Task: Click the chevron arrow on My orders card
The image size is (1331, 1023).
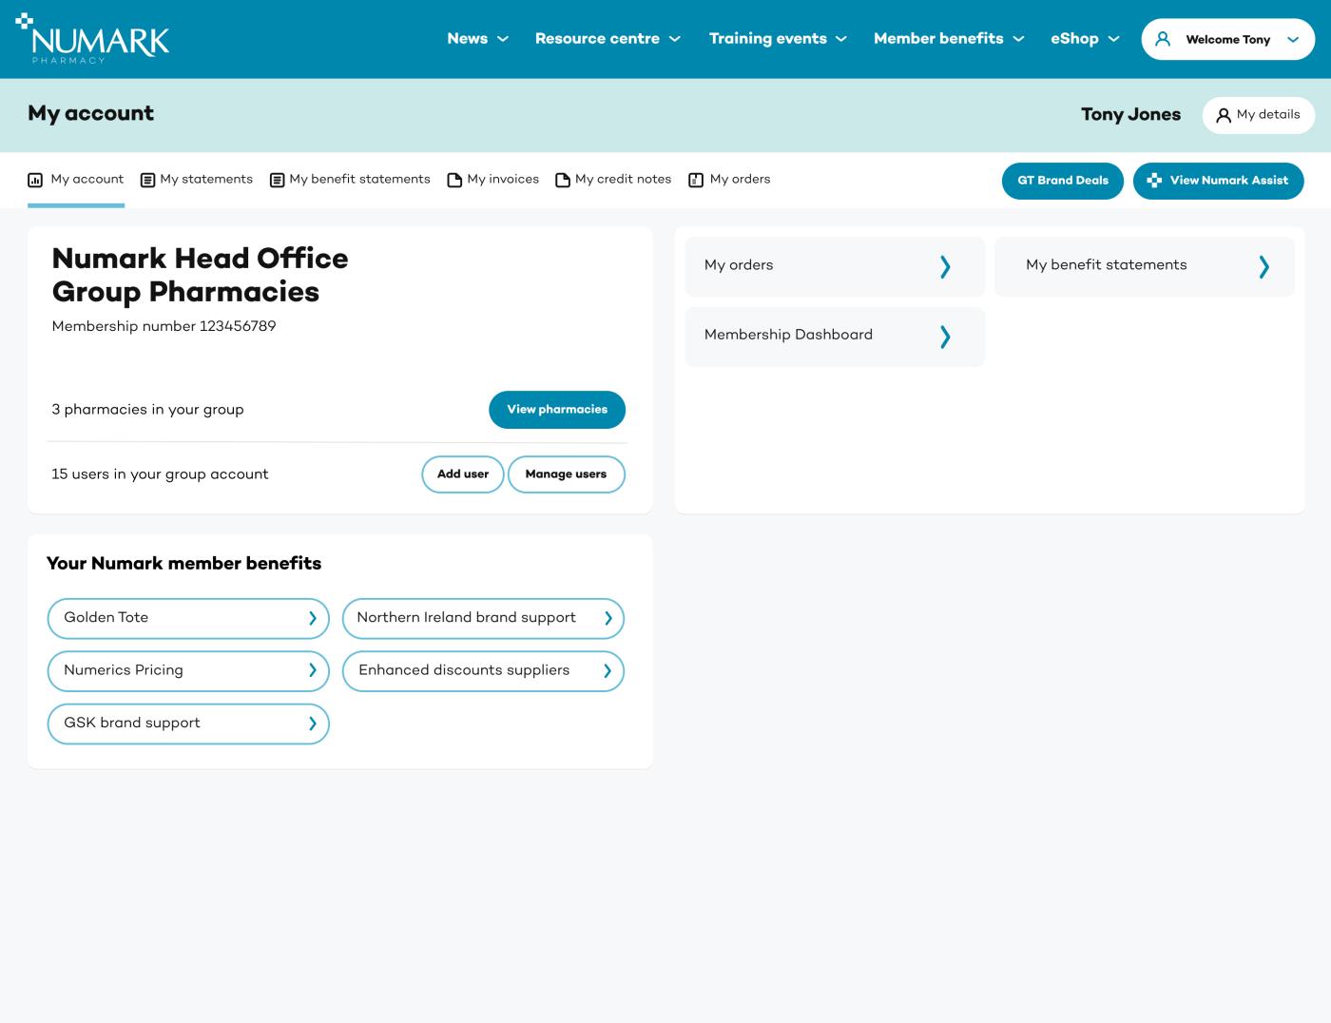Action: [945, 266]
